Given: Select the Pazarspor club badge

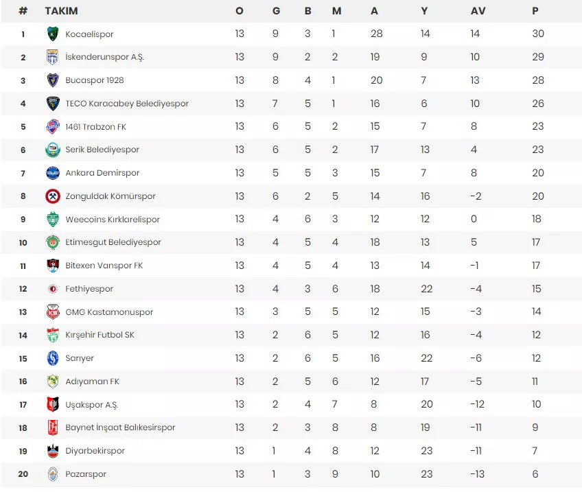Looking at the screenshot, I should (x=53, y=474).
